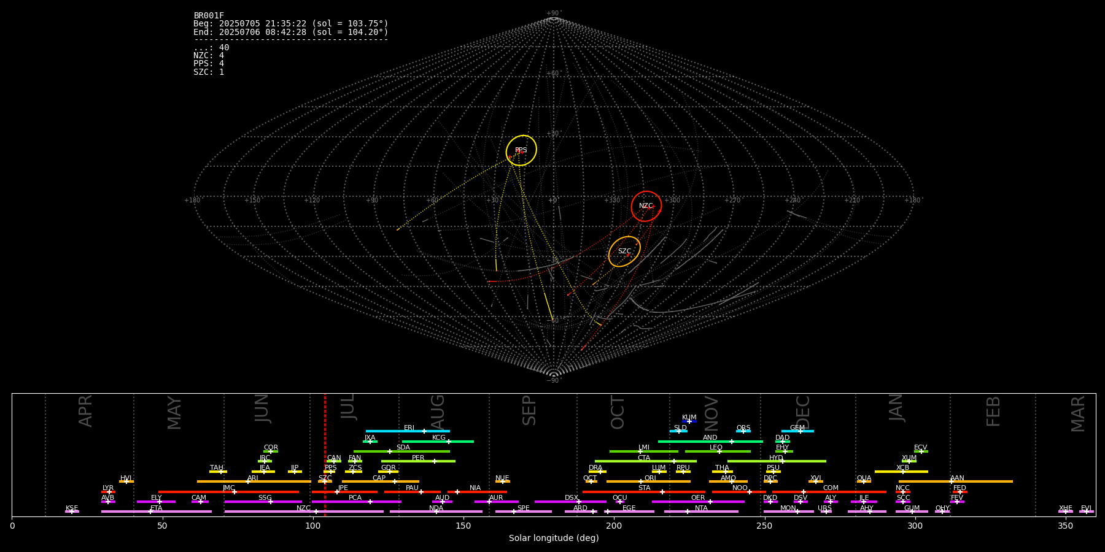Select the PCA shower label in timeline
Screen dimensions: 1105x552
(x=355, y=498)
